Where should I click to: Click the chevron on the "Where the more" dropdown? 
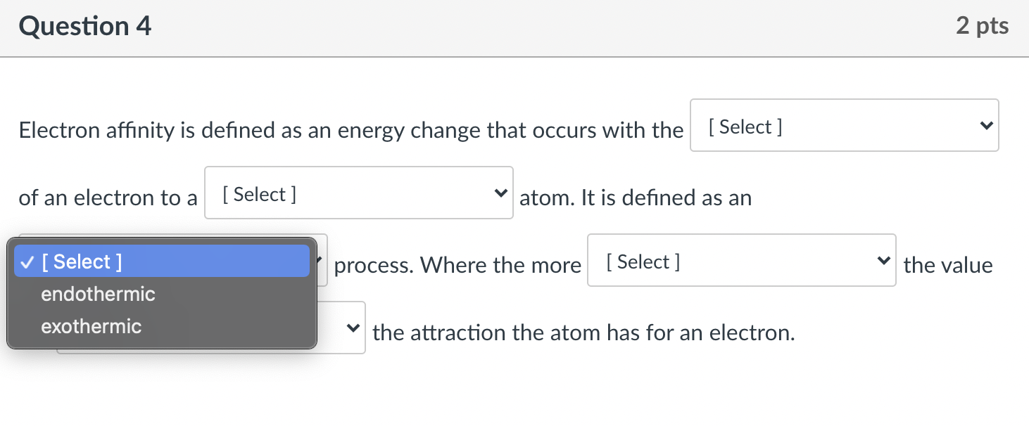pyautogui.click(x=884, y=260)
